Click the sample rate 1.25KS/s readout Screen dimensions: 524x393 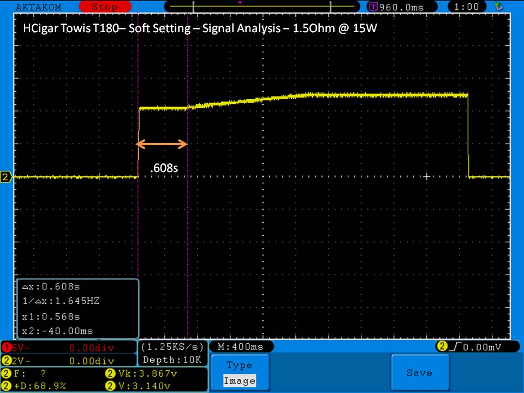pyautogui.click(x=172, y=347)
